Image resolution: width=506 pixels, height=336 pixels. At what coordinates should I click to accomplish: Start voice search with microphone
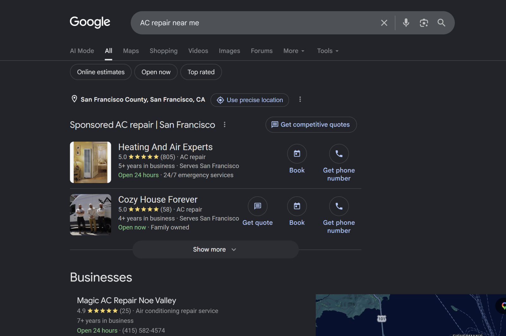406,23
